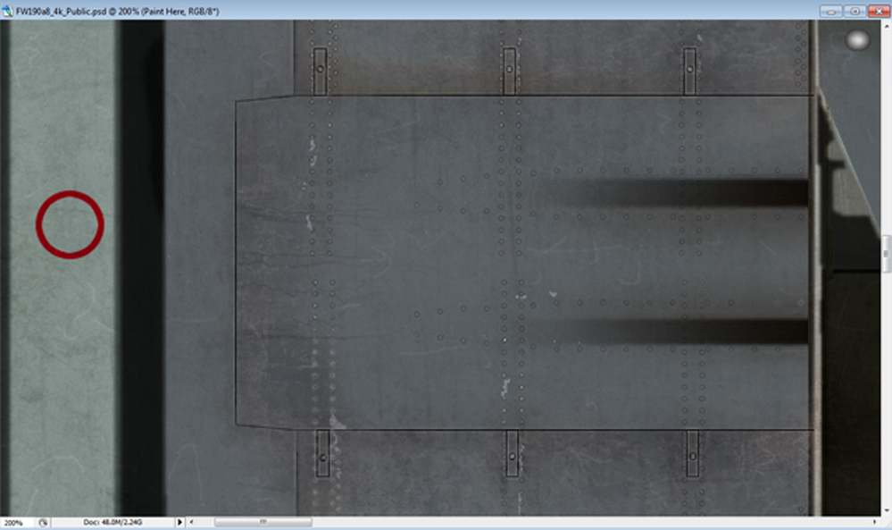Open the status bar options arrow menu
Image resolution: width=892 pixels, height=530 pixels.
tap(179, 522)
